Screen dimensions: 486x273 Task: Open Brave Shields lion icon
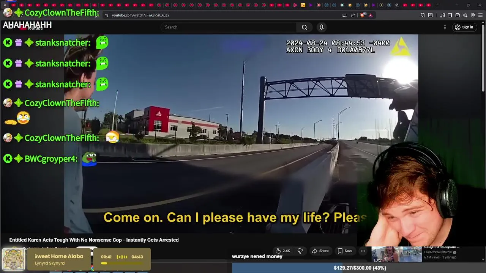click(x=363, y=15)
